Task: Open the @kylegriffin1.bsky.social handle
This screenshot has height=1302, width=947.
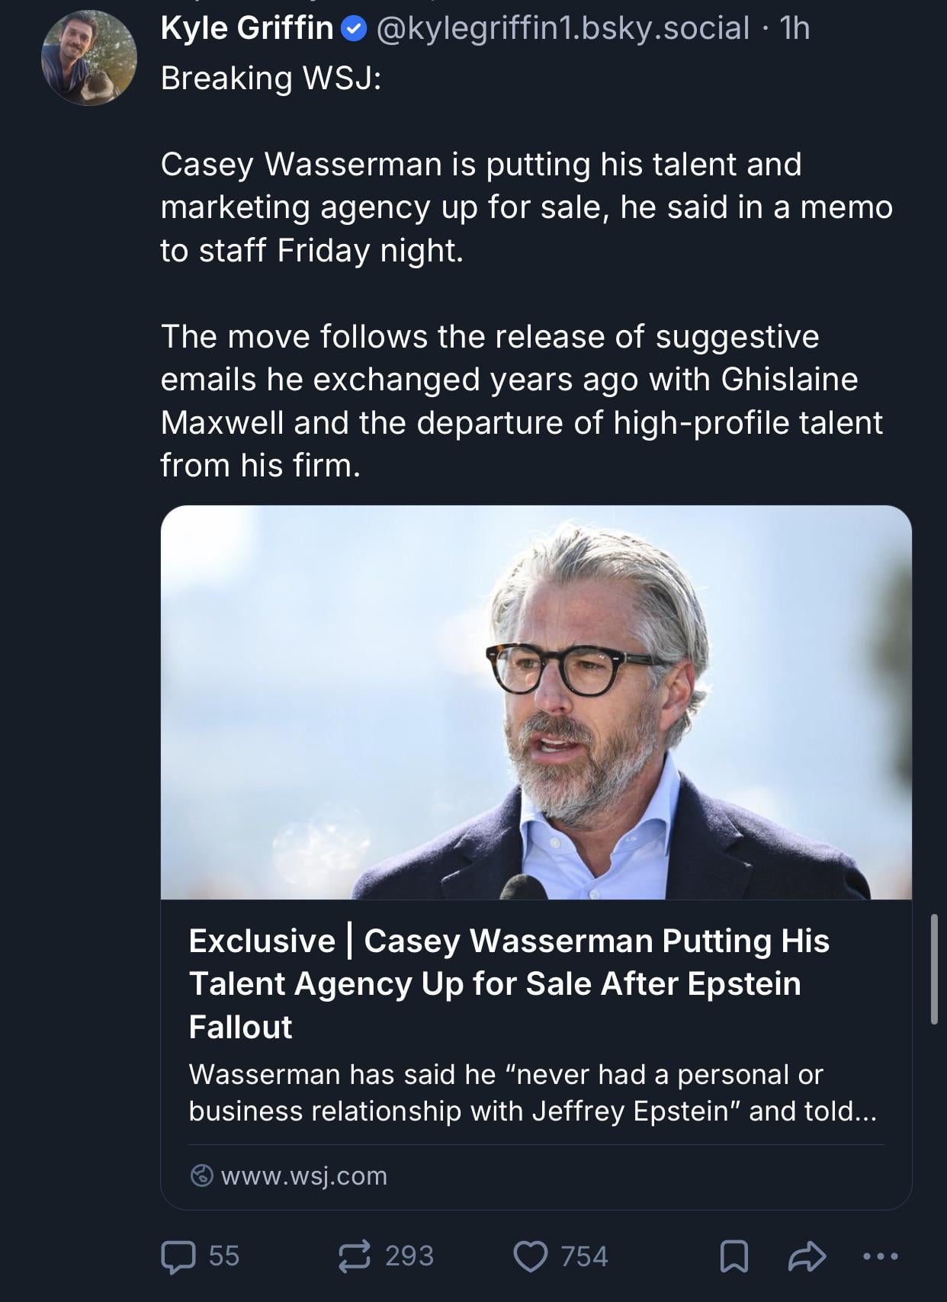Action: [x=563, y=29]
